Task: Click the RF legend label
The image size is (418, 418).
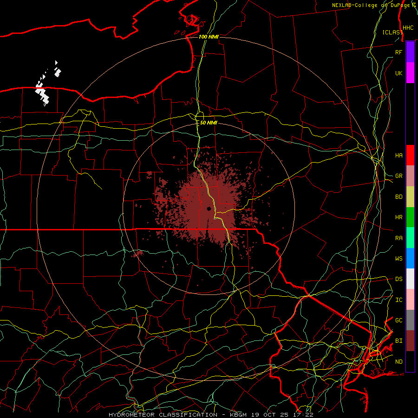Action: [x=398, y=52]
